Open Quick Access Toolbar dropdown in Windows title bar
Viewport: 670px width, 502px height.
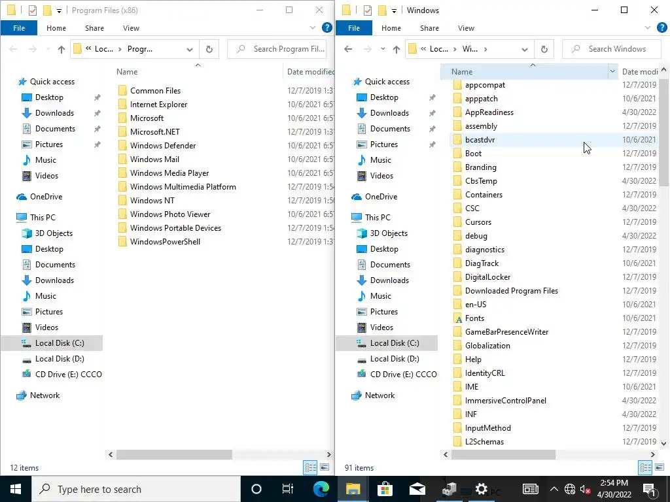(x=394, y=10)
